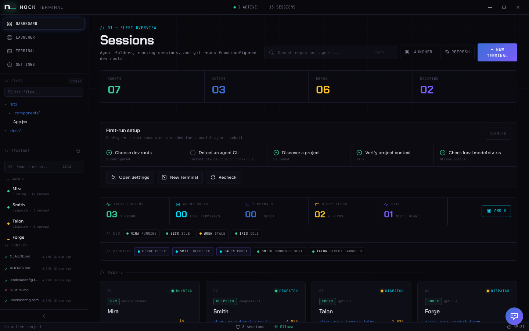
Task: Expand the src/ folder
Action: click(14, 104)
